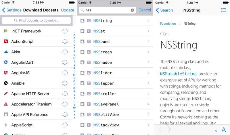Select the NSStepper search result
Screen dimensions: 230x135
click(x=115, y=83)
